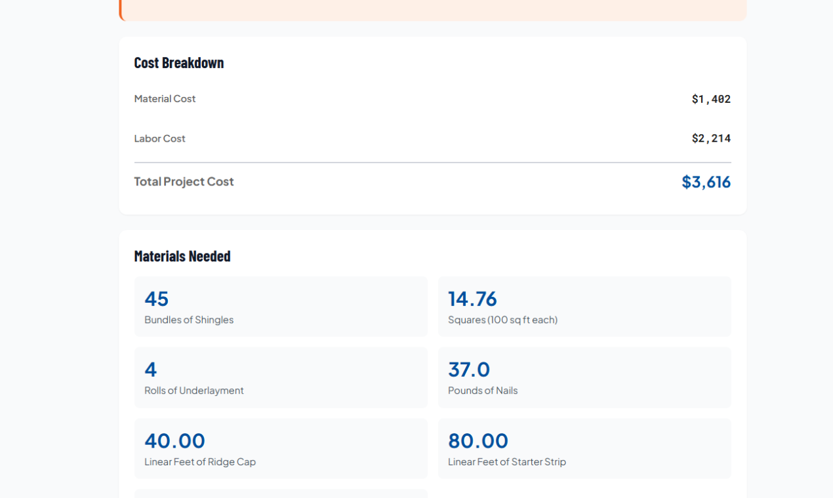Viewport: 833px width, 498px height.
Task: Click the Total Project Cost label
Action: [x=184, y=182]
